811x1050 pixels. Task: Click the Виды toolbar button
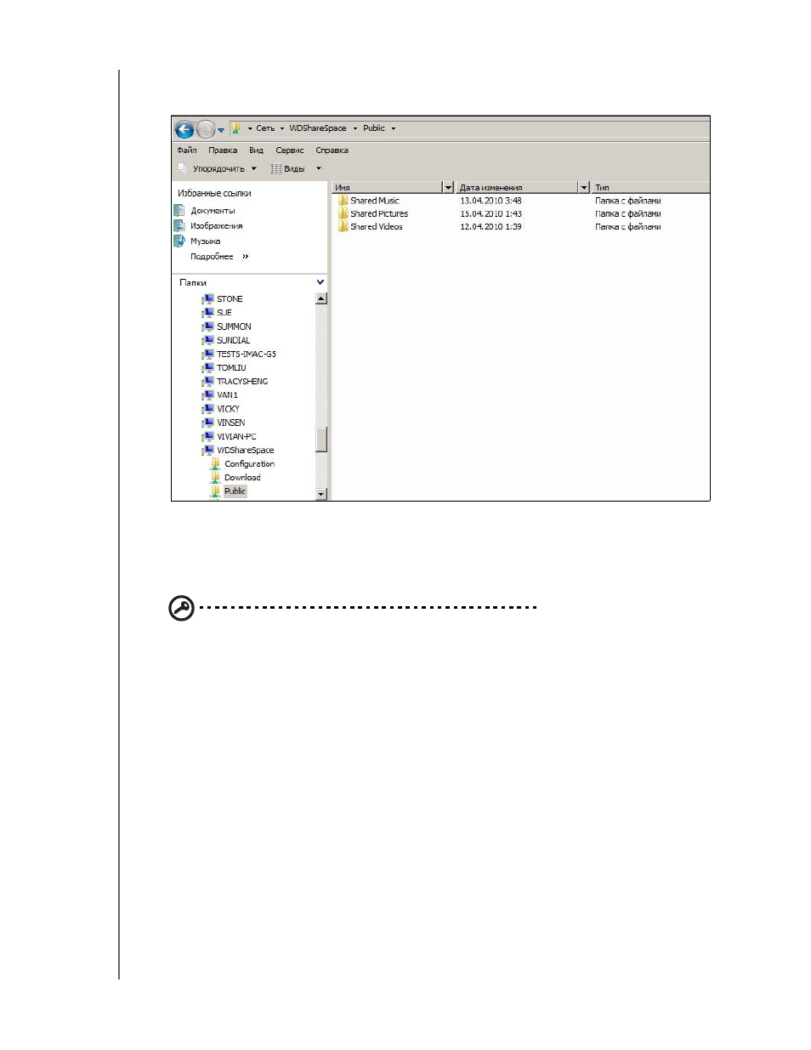[288, 168]
